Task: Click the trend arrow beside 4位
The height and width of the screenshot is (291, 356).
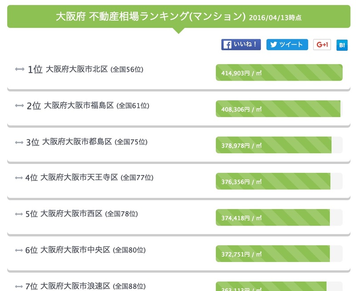Action: pos(19,178)
